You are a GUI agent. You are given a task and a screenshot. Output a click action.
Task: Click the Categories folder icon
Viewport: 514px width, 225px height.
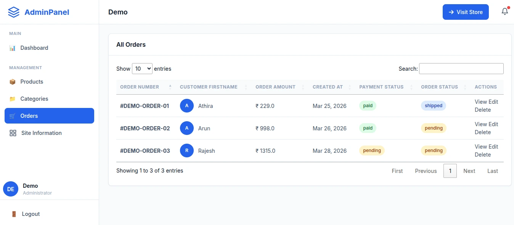click(13, 99)
